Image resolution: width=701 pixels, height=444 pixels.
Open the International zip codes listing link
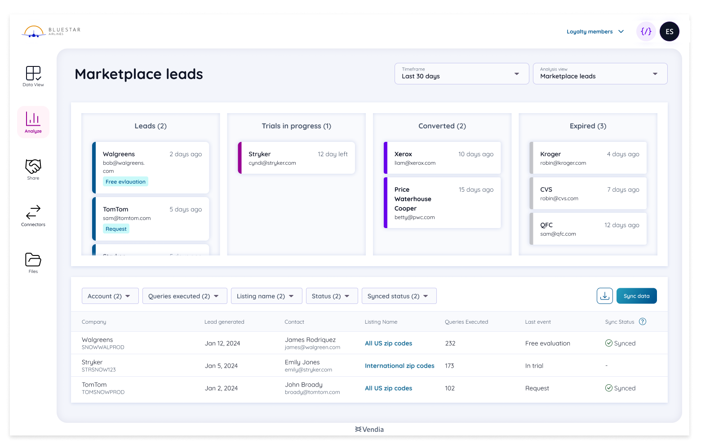399,366
